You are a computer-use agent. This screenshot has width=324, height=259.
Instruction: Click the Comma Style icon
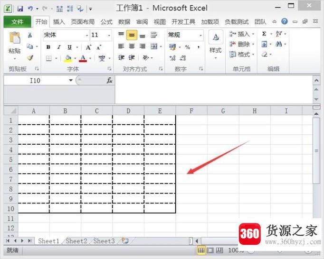coord(199,47)
